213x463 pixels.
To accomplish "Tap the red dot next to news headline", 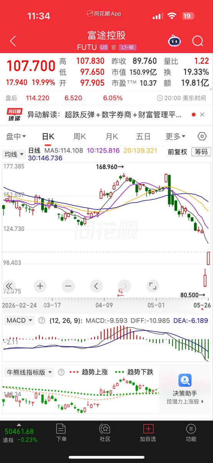I will point(193,115).
